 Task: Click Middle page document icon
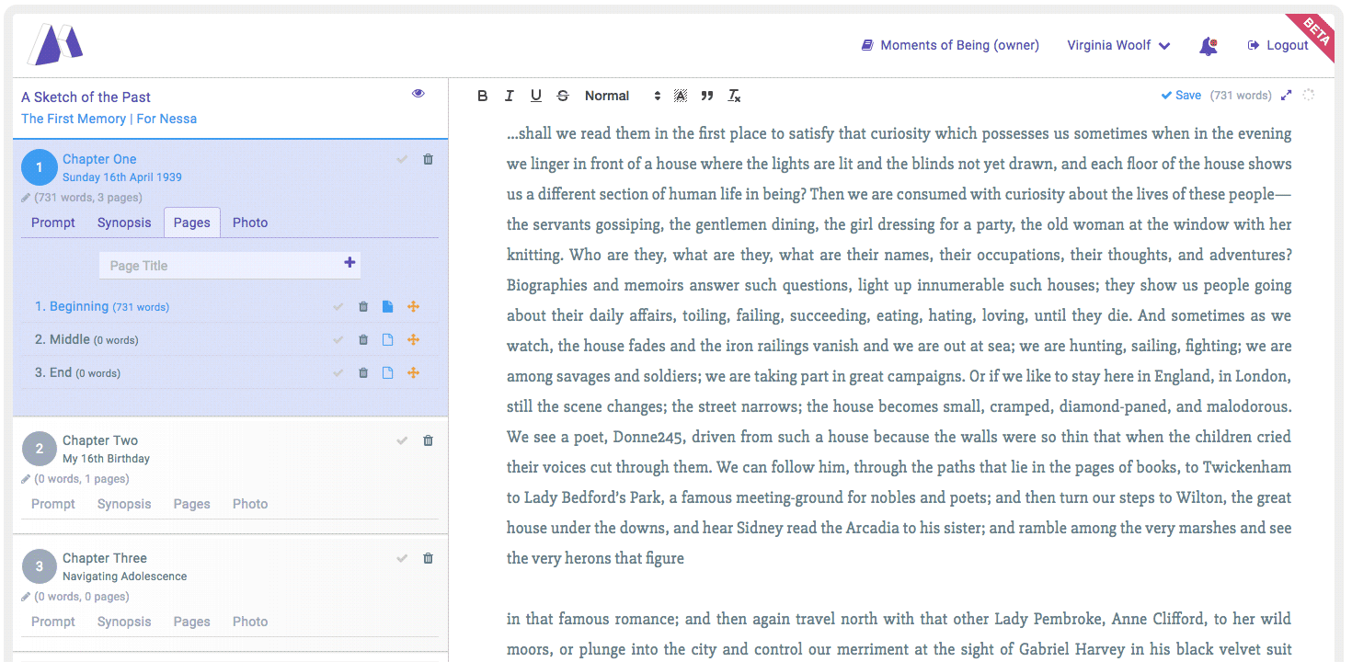[x=387, y=340]
